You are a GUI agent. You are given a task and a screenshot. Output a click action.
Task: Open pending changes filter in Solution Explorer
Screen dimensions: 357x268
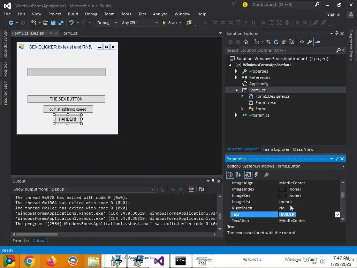coord(257,42)
